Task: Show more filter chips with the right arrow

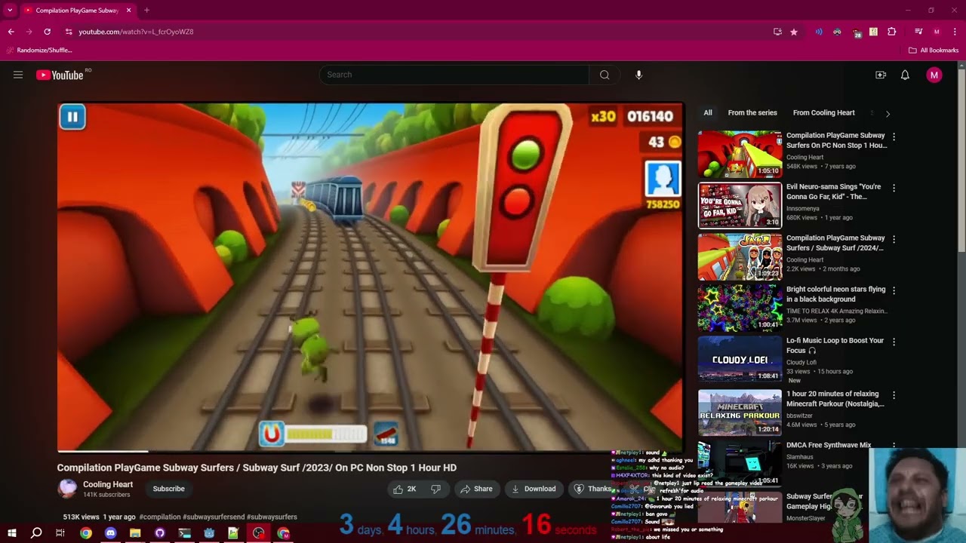Action: click(x=888, y=113)
